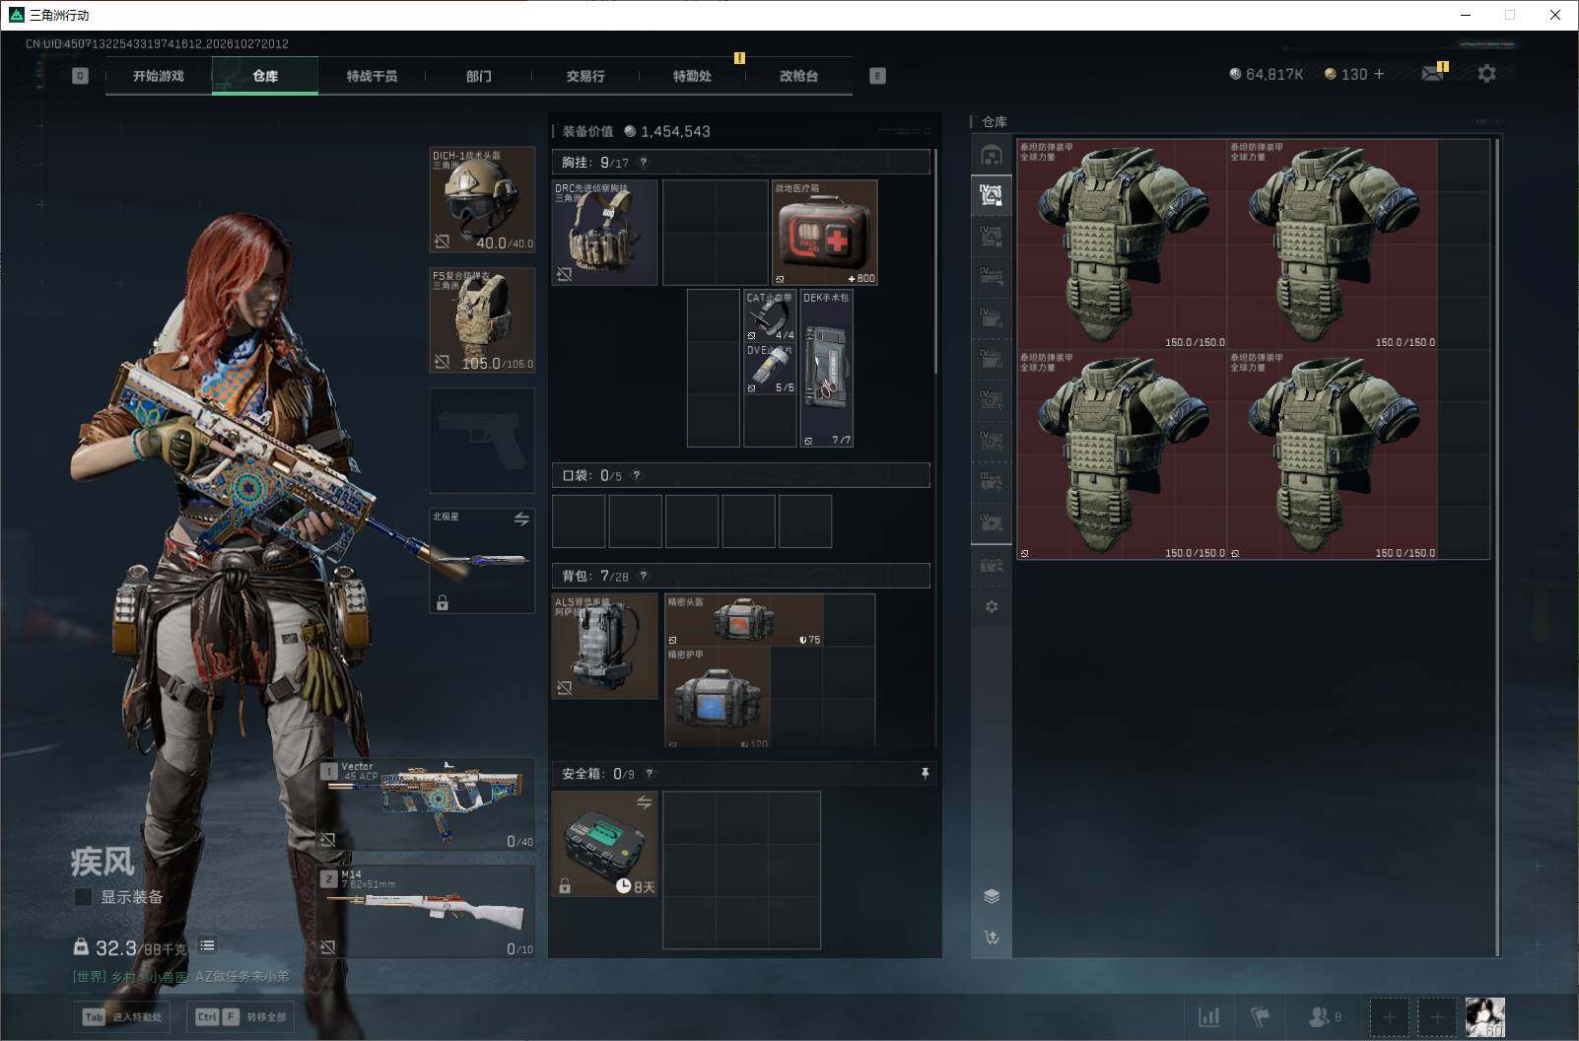The height and width of the screenshot is (1041, 1579).
Task: Click the help icon next to 胸挂
Action: [x=644, y=163]
